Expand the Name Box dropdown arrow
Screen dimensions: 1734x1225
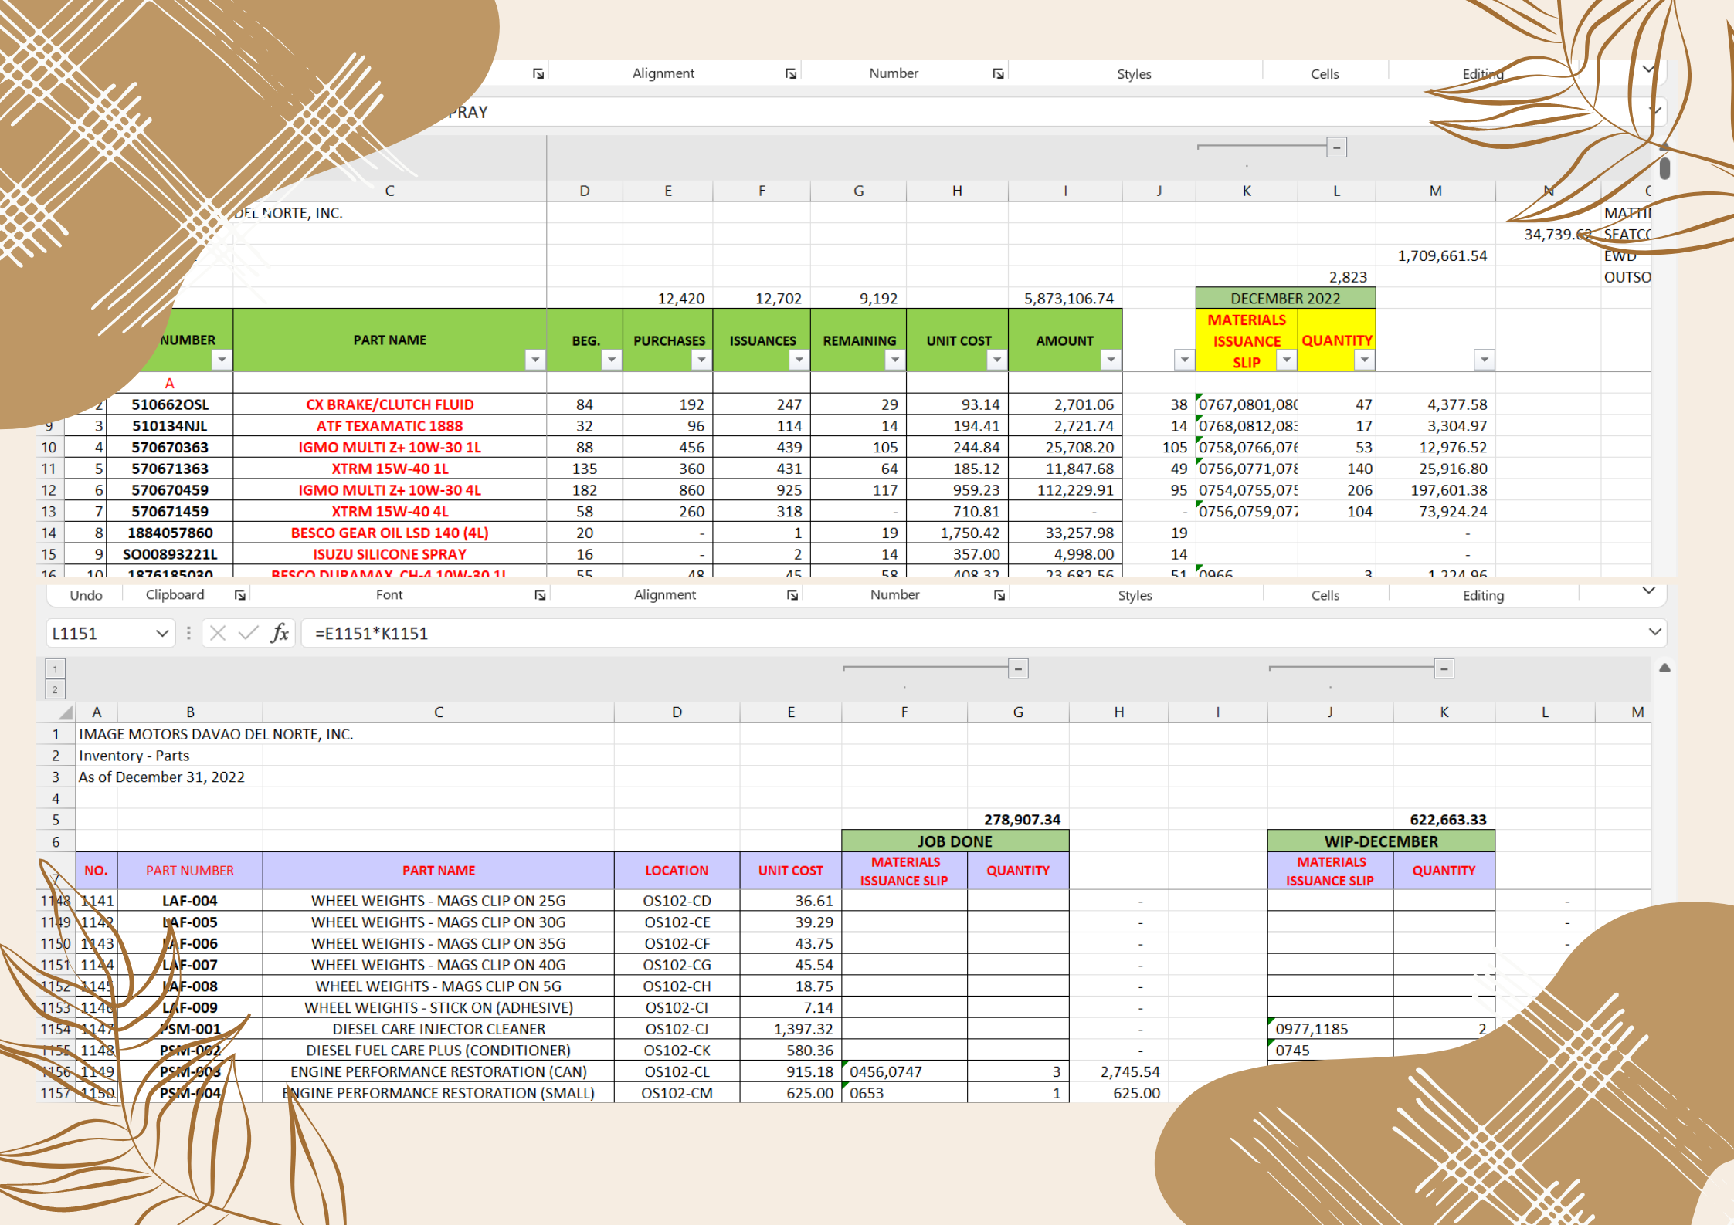tap(162, 634)
